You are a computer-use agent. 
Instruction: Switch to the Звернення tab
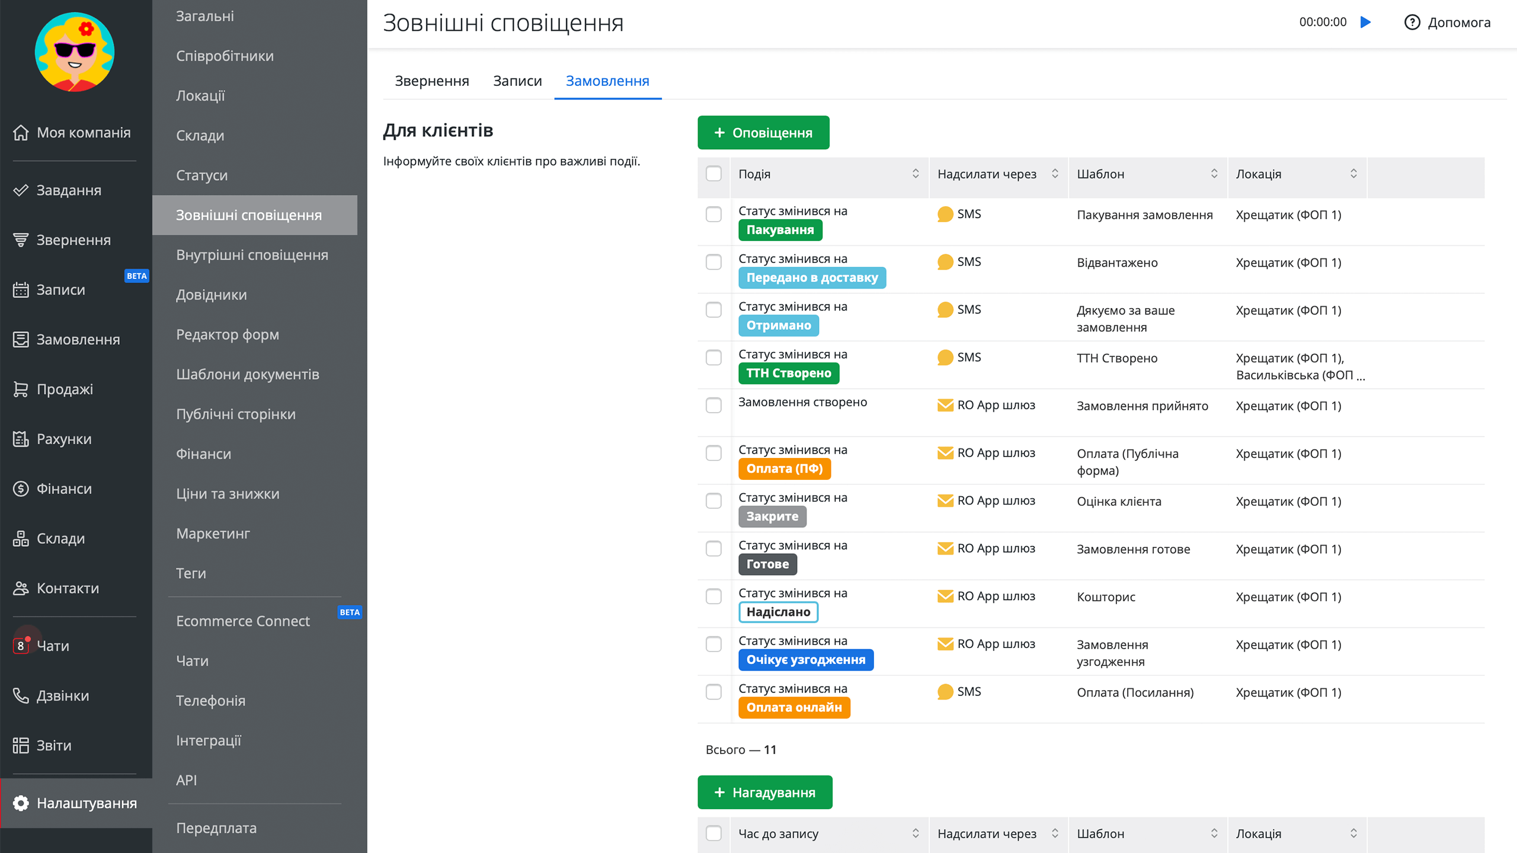pyautogui.click(x=431, y=81)
